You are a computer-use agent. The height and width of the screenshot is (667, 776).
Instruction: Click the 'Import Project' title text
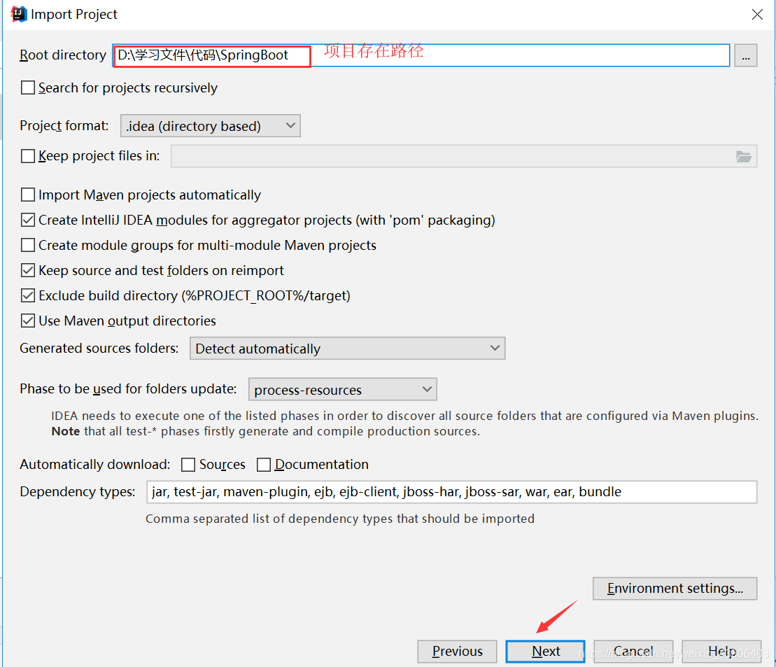click(x=73, y=15)
